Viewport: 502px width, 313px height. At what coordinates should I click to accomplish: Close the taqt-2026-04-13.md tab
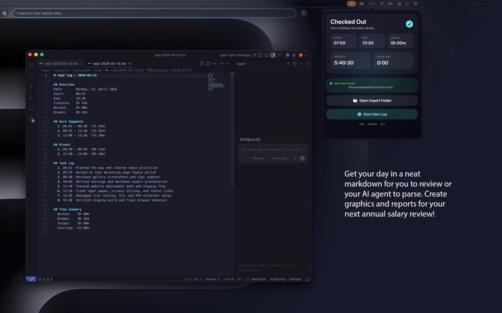click(x=130, y=64)
